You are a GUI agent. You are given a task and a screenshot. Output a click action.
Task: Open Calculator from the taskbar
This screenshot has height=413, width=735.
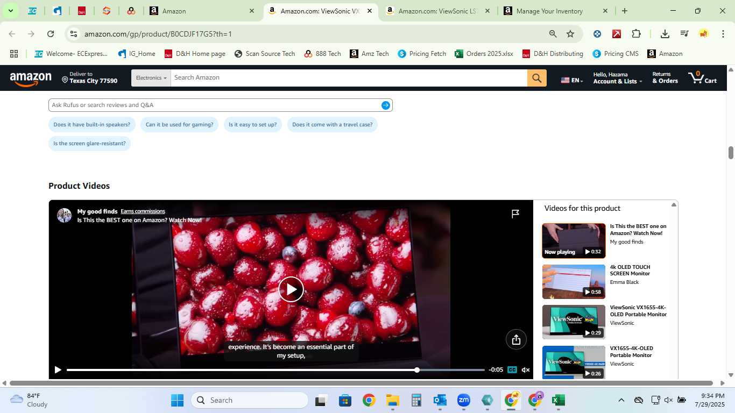point(416,401)
